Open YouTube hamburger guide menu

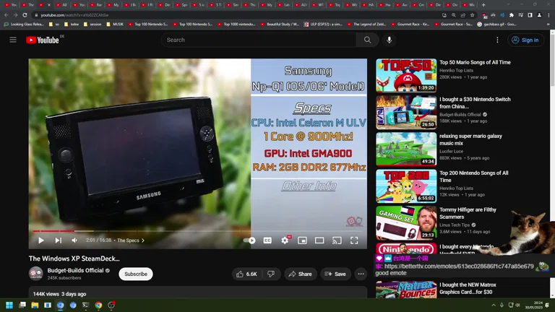(x=13, y=40)
